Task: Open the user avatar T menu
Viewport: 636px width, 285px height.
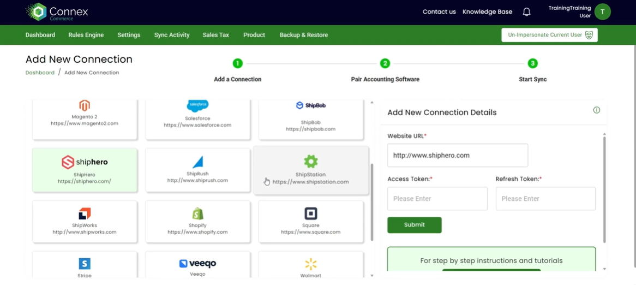Action: point(602,12)
